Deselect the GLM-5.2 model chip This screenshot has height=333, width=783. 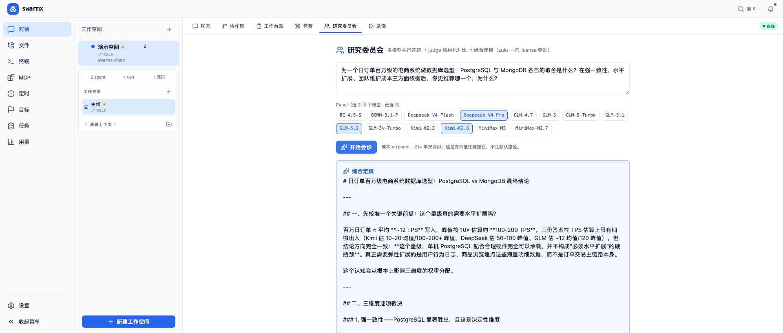[x=349, y=128]
